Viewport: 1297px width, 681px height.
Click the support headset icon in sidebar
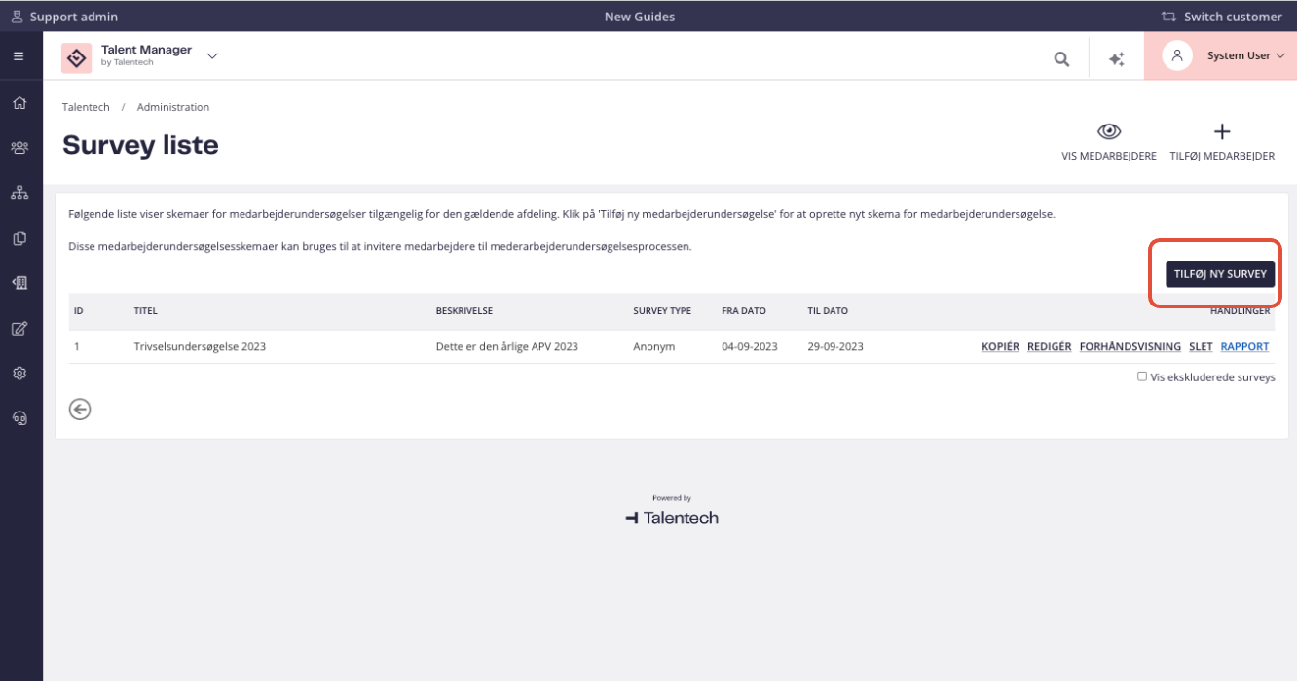click(x=19, y=417)
